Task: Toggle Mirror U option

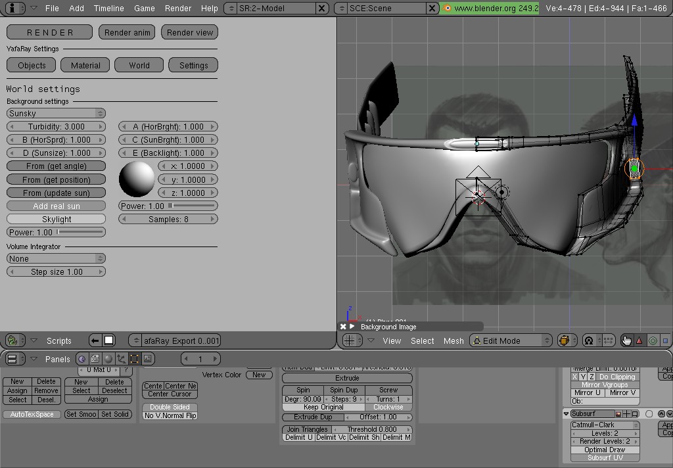Action: point(588,392)
